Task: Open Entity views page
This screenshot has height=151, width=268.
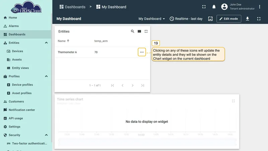Action: pos(26,68)
